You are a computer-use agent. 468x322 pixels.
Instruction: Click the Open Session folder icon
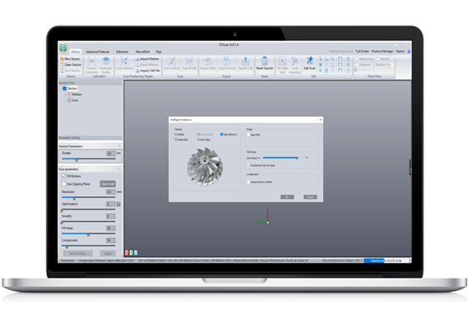click(x=62, y=65)
